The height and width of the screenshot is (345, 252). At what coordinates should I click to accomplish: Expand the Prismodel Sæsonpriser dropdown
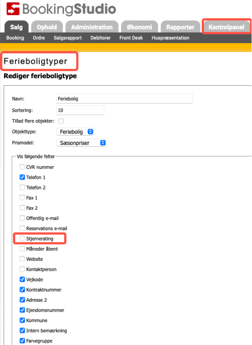pos(81,143)
